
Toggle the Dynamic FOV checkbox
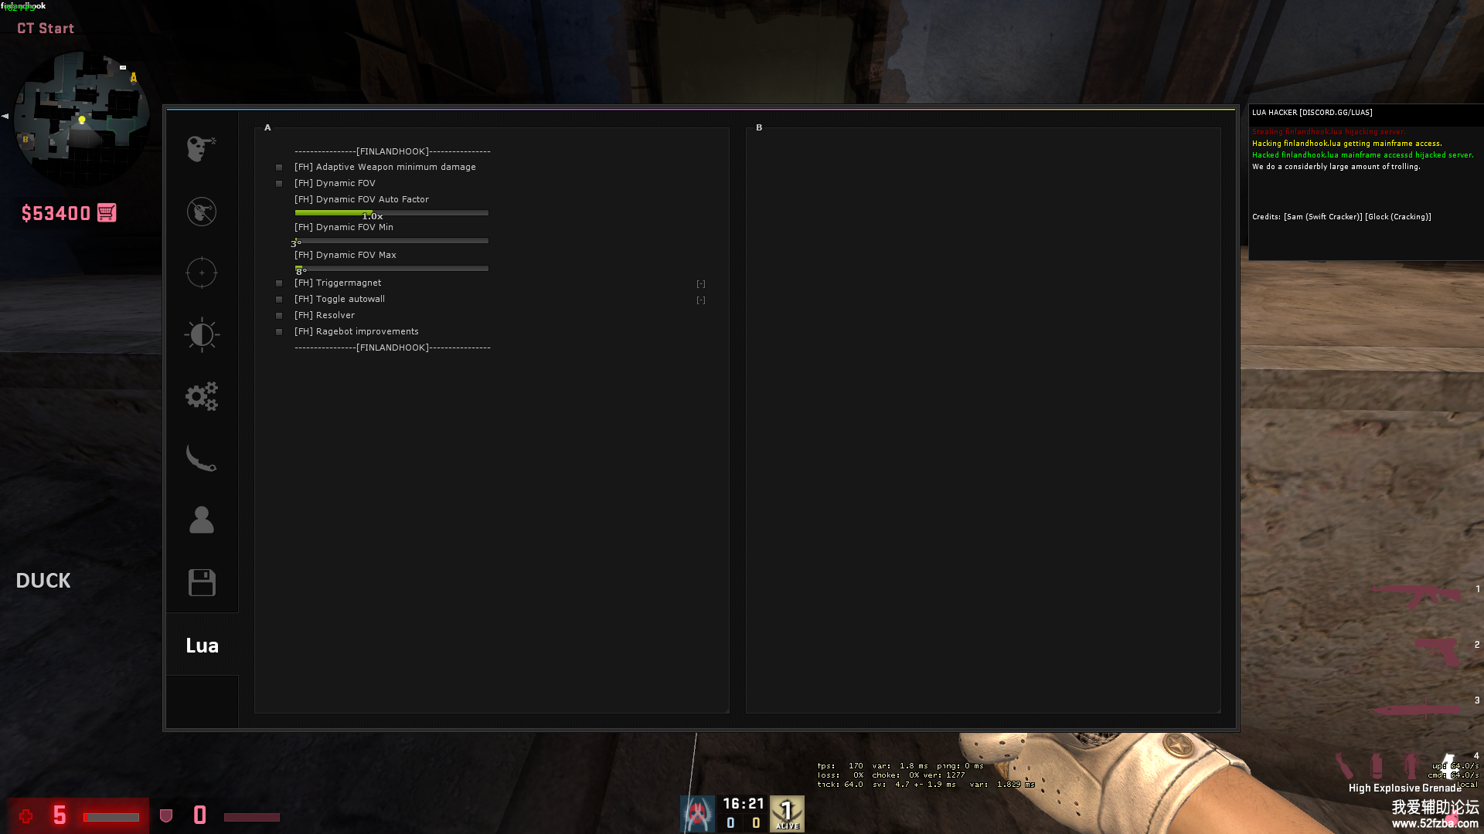tap(279, 184)
